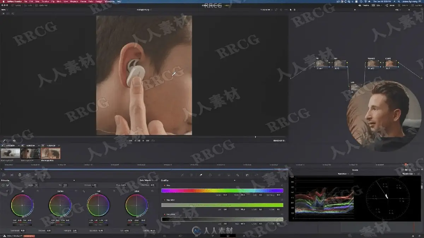Select the Color Wheels palette icon
The width and height of the screenshot is (424, 238).
tap(20, 175)
